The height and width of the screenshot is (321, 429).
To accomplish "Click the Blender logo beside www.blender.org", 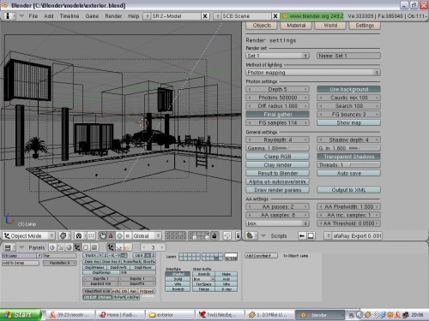I will click(x=285, y=16).
